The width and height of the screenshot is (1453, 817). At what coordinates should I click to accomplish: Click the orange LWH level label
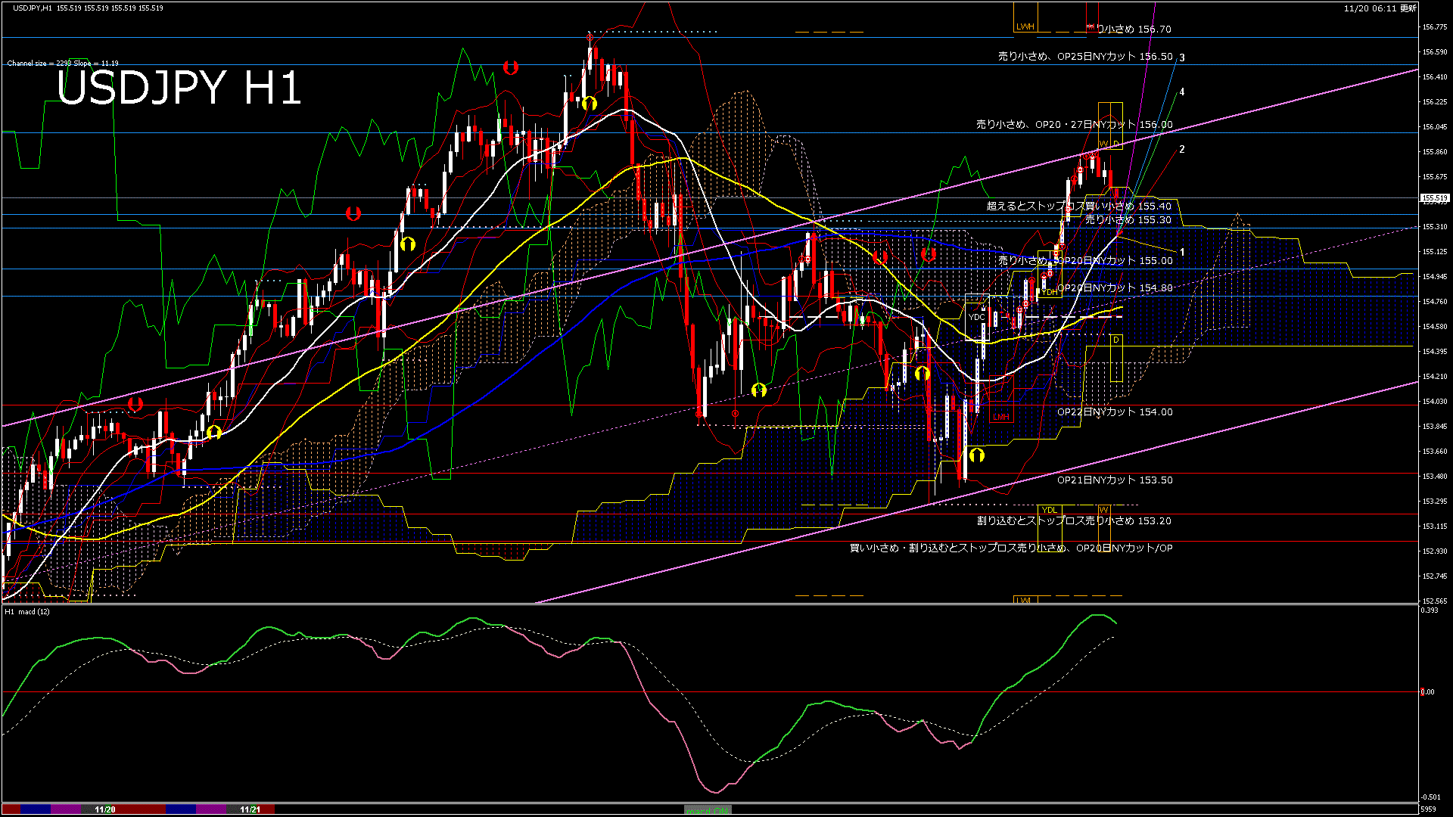[1025, 26]
